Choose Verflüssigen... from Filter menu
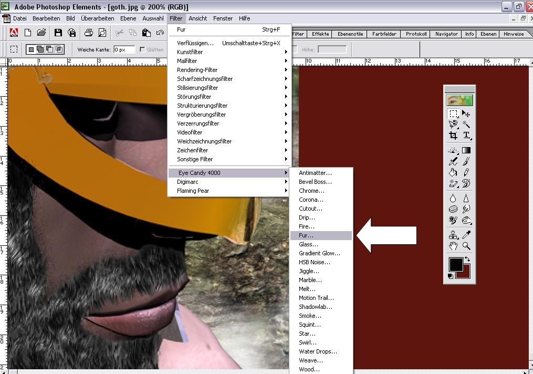The image size is (533, 374). click(x=229, y=43)
